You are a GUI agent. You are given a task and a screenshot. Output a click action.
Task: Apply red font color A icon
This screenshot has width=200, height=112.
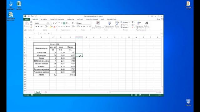coord(54,26)
